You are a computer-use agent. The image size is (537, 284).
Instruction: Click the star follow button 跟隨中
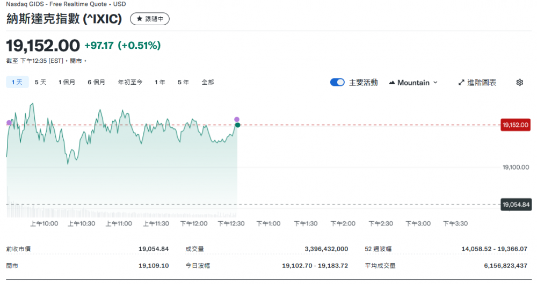point(150,19)
